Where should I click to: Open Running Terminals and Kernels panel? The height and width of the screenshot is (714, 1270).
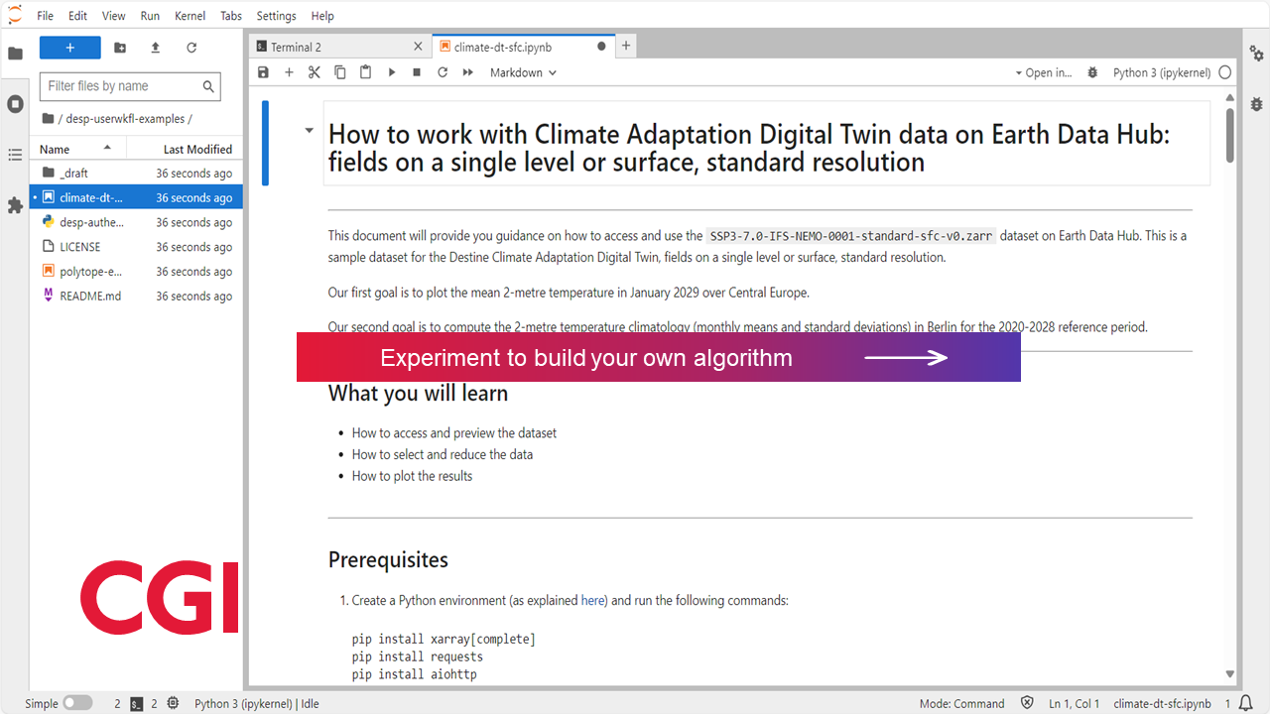point(15,104)
